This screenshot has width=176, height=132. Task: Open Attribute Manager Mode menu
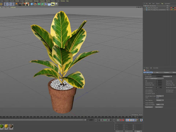tap(147, 68)
